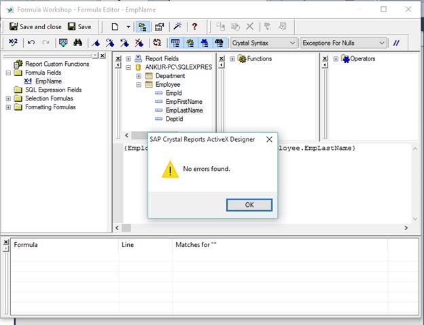Click the comment/uncomment double-slash icon
This screenshot has width=424, height=325.
pos(396,43)
